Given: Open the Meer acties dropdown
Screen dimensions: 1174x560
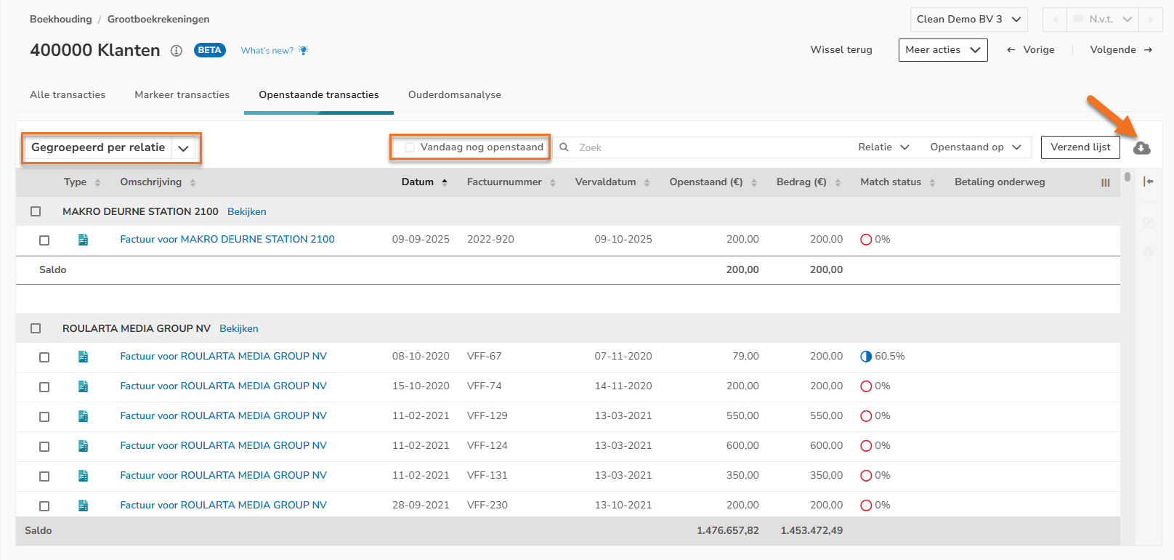Looking at the screenshot, I should pos(942,50).
